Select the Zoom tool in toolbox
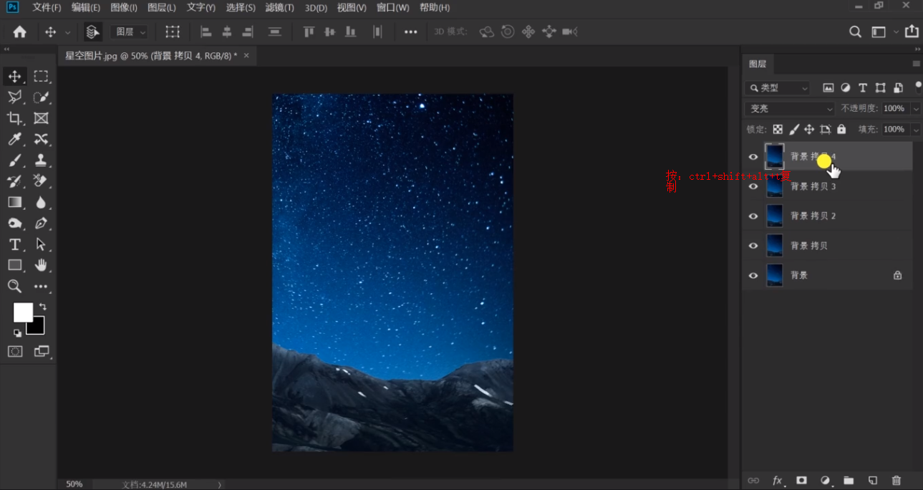Image resolution: width=923 pixels, height=490 pixels. point(14,287)
